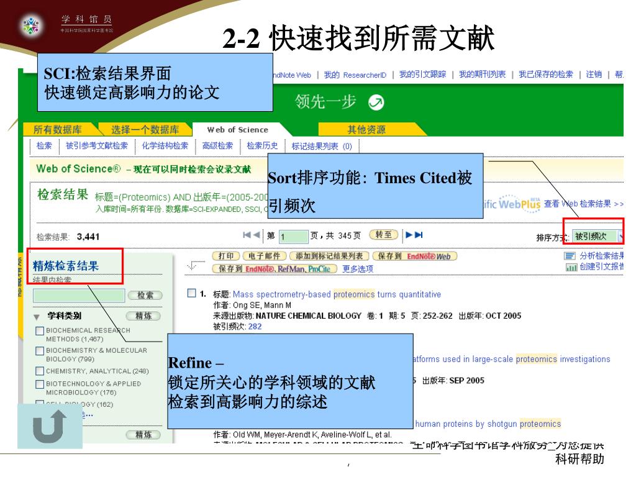Open 我已保存的检索 link
This screenshot has width=636, height=477.
click(x=546, y=75)
